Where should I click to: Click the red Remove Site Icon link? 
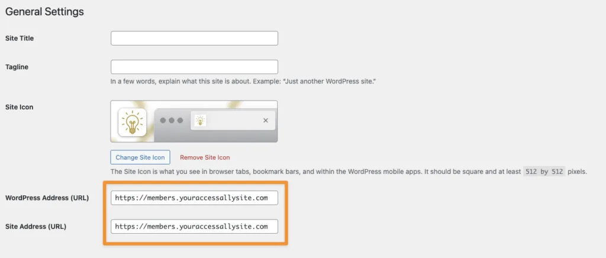point(205,157)
